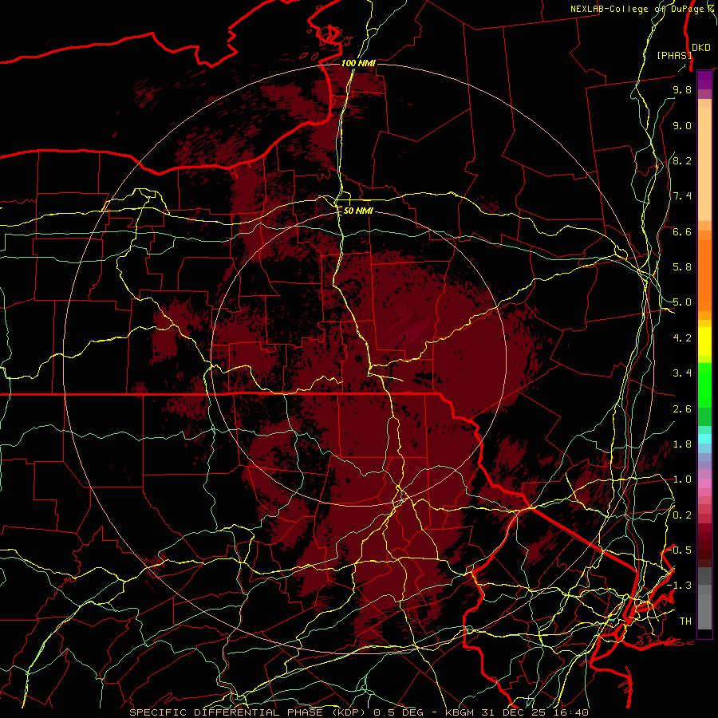Click the 5.8 legend value
The image size is (718, 718).
click(682, 267)
